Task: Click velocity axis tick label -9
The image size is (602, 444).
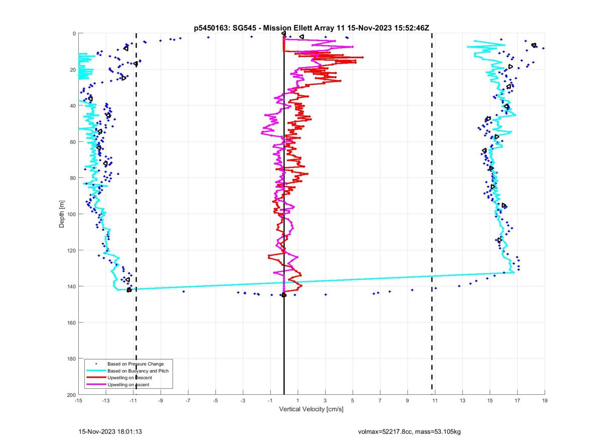Action: 161,401
